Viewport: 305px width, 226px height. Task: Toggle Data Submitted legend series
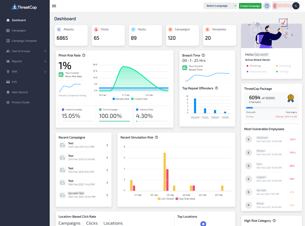pyautogui.click(x=185, y=199)
